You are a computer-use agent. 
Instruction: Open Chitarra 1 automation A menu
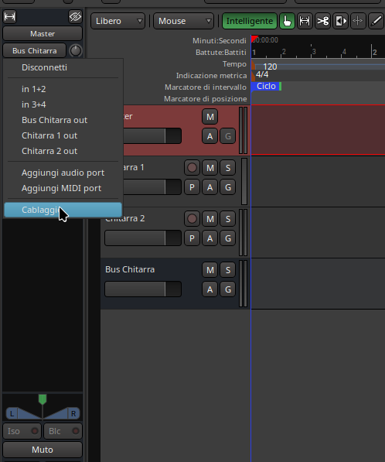[x=210, y=187]
